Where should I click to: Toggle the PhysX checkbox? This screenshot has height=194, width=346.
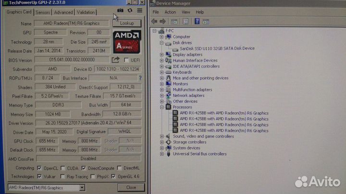[x=93, y=176]
